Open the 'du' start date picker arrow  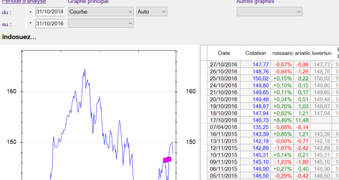(x=30, y=12)
